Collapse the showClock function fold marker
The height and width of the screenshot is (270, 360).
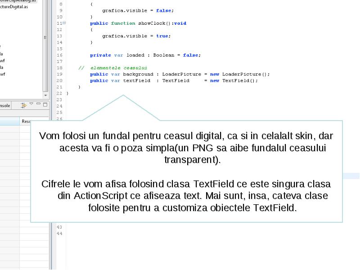[64, 23]
